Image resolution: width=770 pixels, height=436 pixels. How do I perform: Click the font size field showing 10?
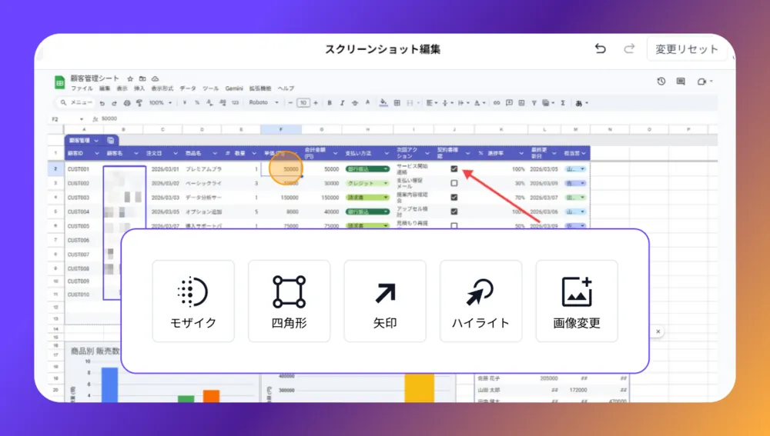tap(303, 103)
